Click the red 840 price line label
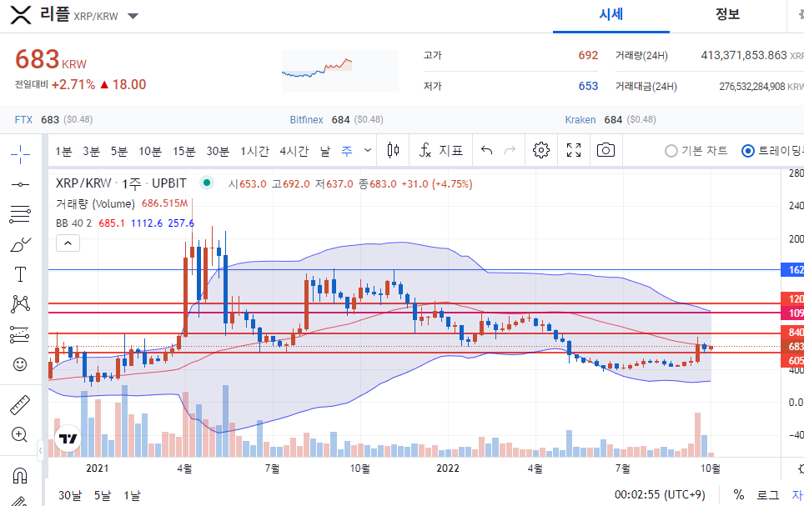This screenshot has width=804, height=506. 792,333
